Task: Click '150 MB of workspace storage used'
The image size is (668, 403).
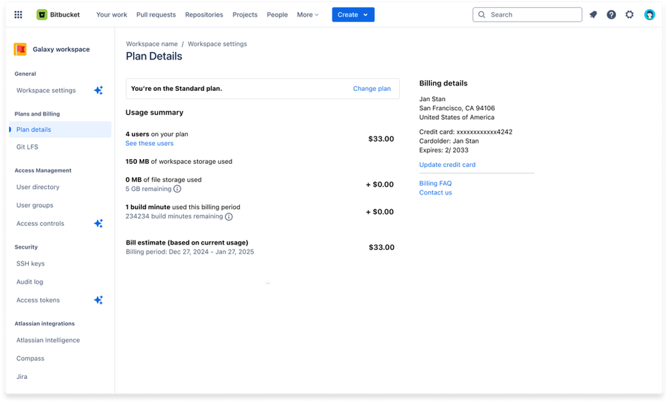Action: (x=179, y=162)
